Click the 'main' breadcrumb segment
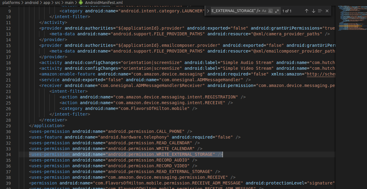Viewport: 367px width, 189px height. [x=69, y=2]
